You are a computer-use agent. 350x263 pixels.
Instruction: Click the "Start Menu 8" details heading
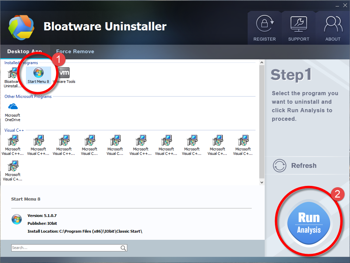pos(26,199)
